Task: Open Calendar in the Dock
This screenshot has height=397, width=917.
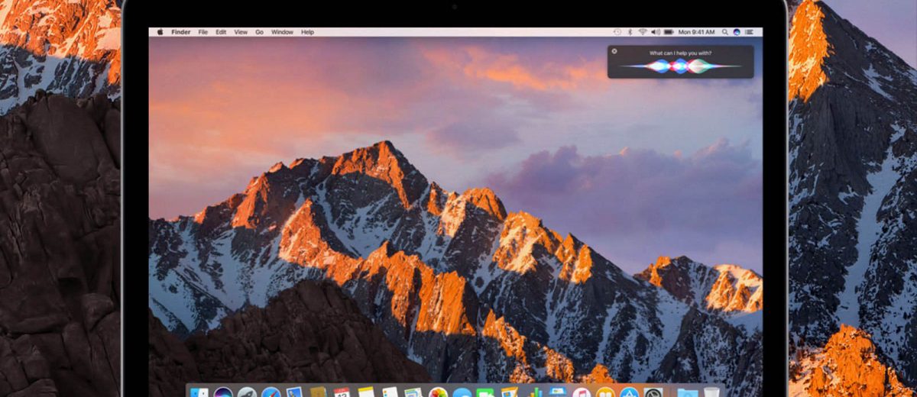Action: 342,392
